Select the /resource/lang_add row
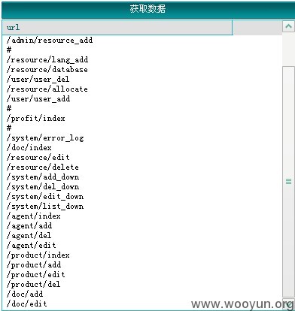The width and height of the screenshot is (295, 311). (x=47, y=60)
